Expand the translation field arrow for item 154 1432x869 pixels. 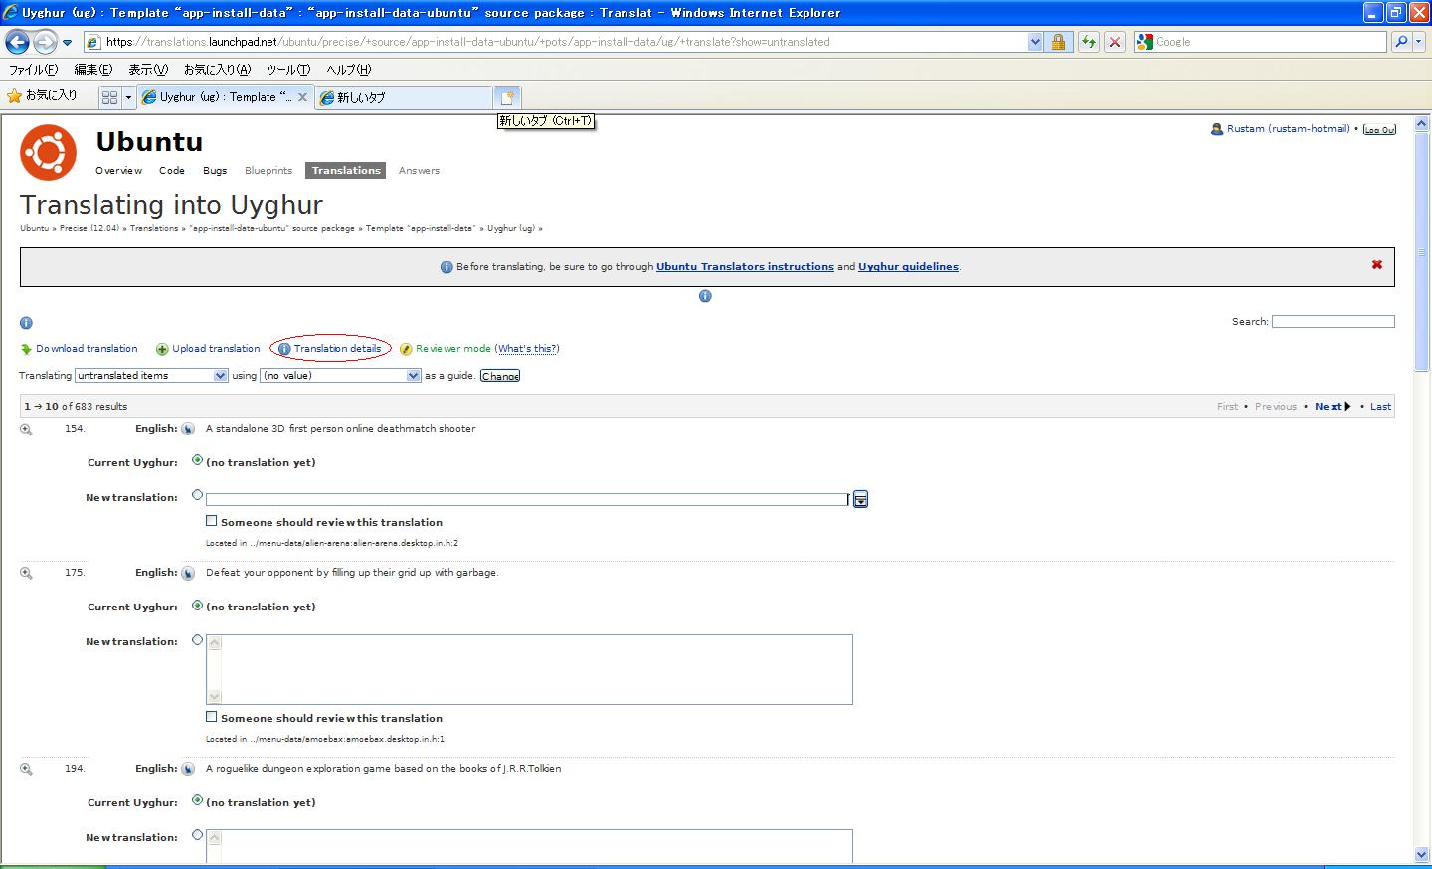coord(860,499)
